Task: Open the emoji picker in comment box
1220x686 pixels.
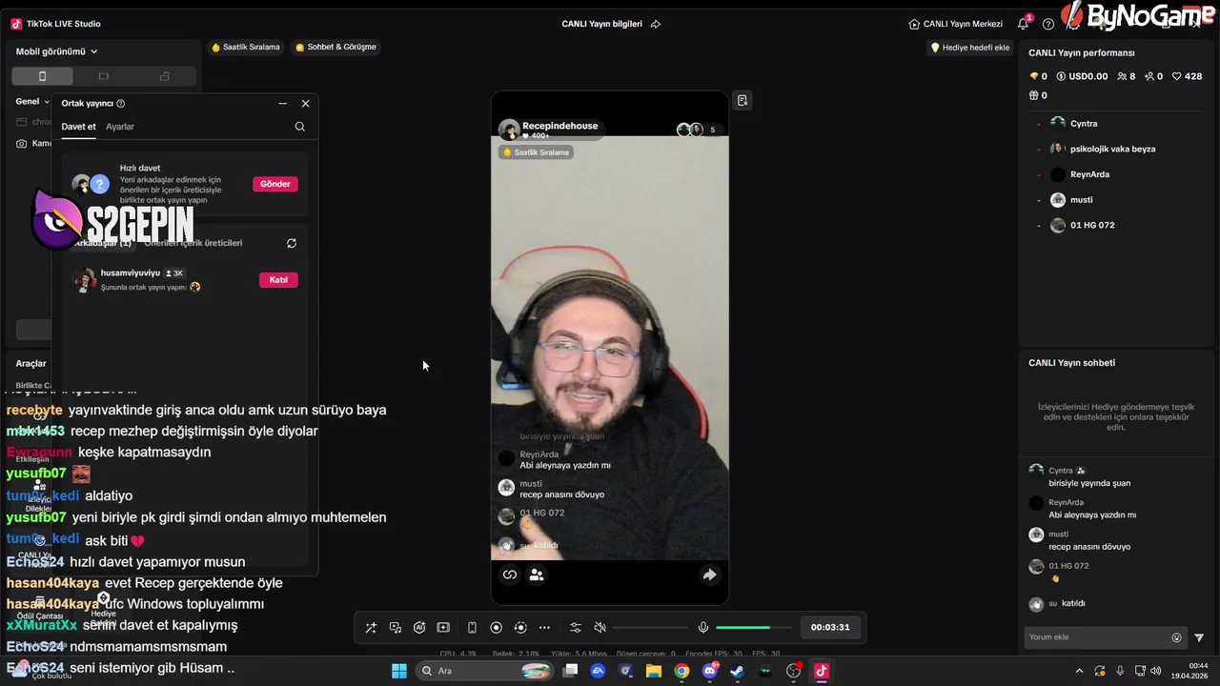Action: 1177,637
